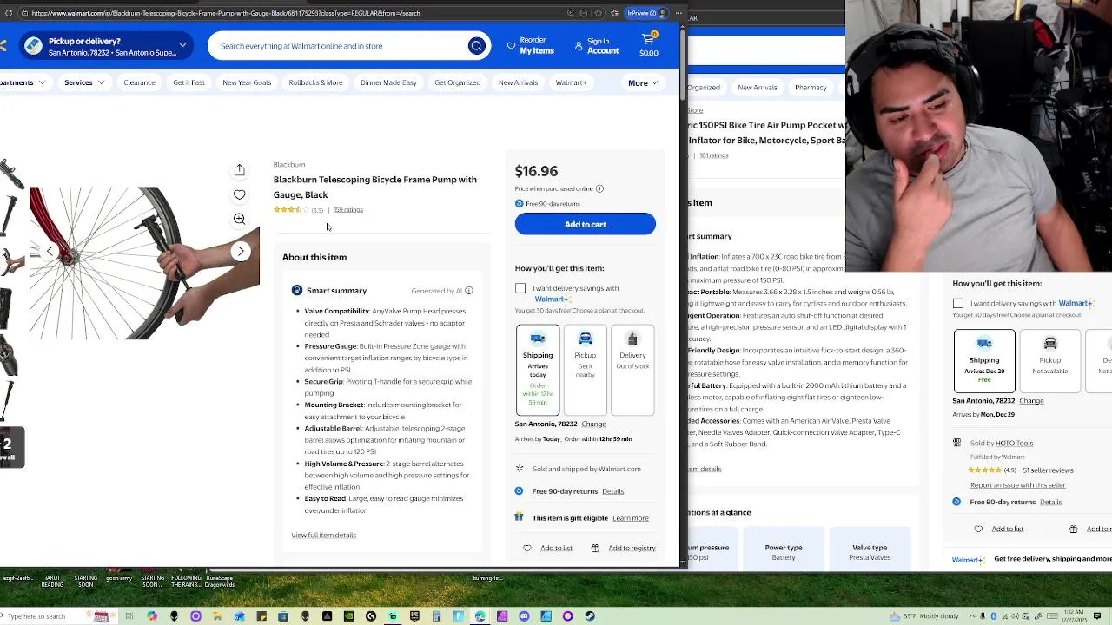This screenshot has width=1112, height=625.
Task: View full item details link
Action: pyautogui.click(x=323, y=536)
